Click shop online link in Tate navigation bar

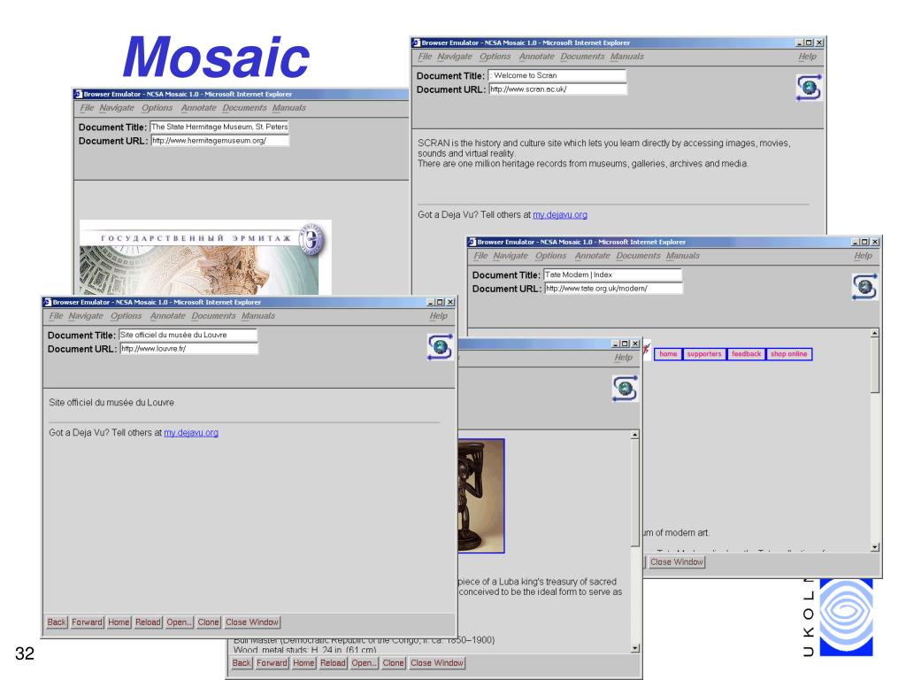tap(788, 354)
